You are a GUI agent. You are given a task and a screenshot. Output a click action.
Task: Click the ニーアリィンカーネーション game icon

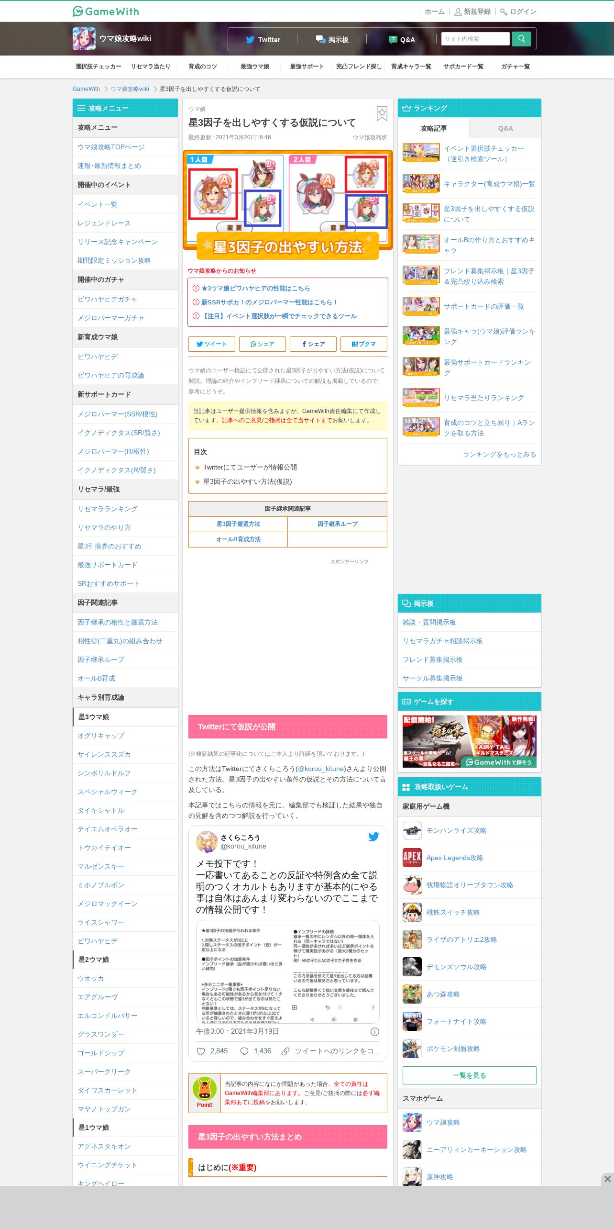pyautogui.click(x=412, y=1150)
